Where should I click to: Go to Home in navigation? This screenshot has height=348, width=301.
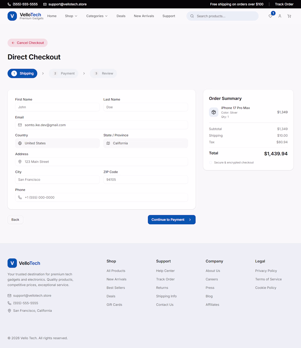click(x=52, y=16)
